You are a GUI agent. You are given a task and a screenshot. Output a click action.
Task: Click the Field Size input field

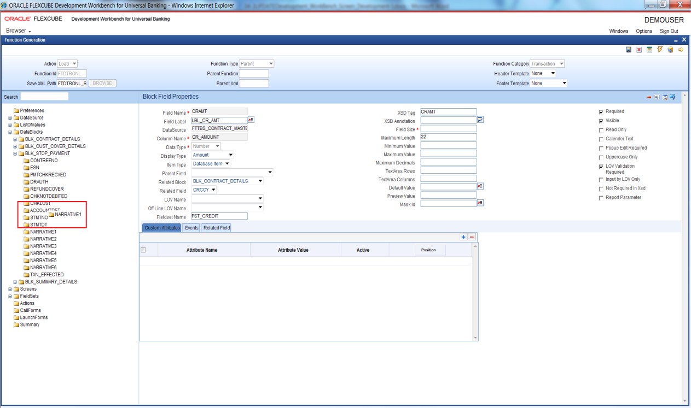[x=449, y=129]
